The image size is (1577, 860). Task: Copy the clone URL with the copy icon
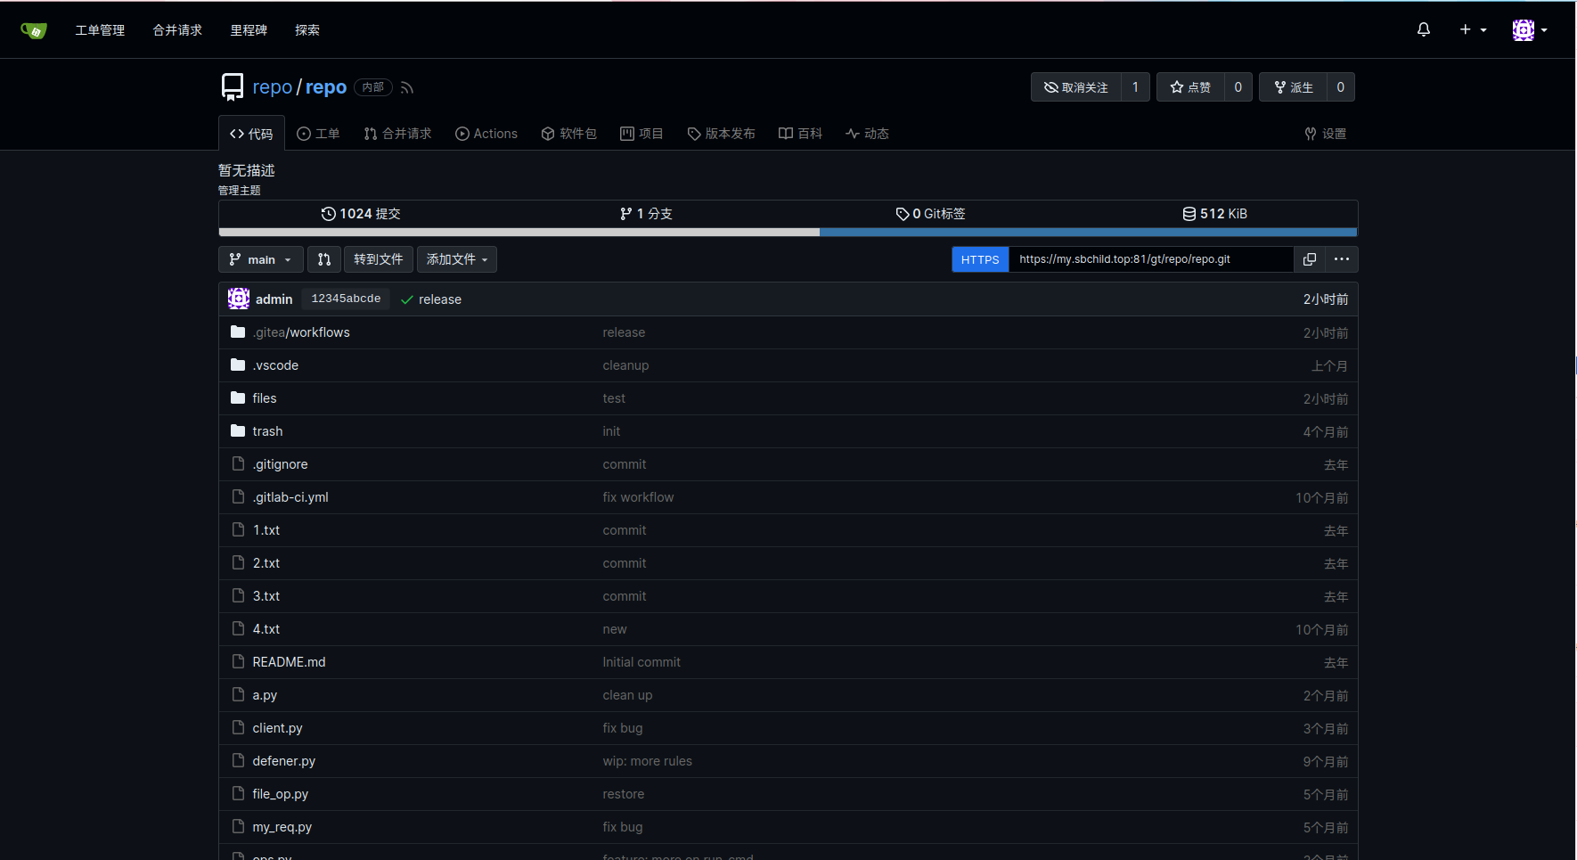point(1309,259)
